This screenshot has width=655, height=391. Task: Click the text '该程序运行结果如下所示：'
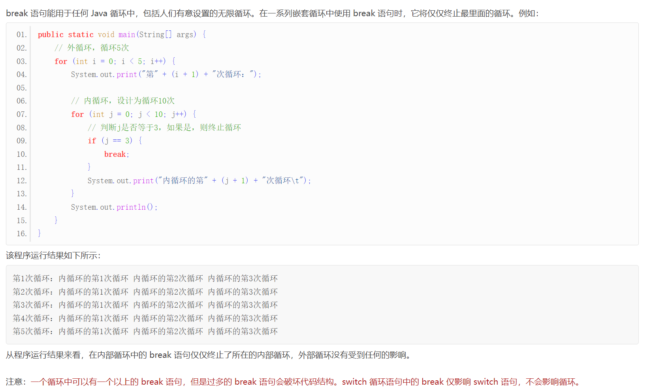tap(54, 256)
